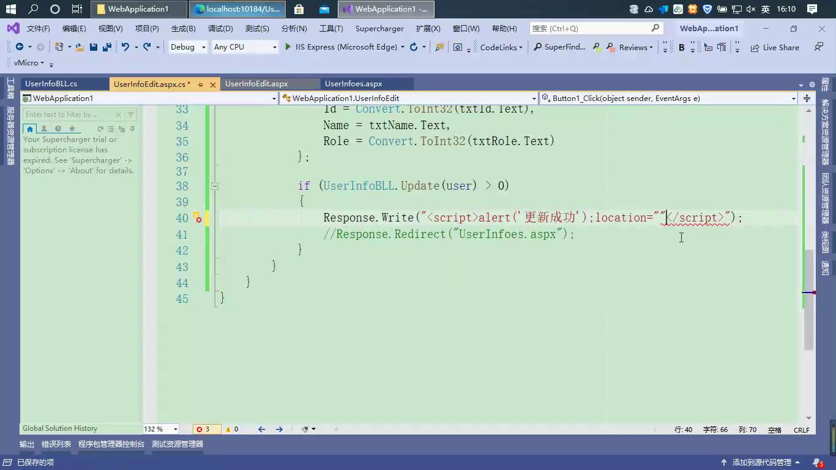The image size is (836, 470).
Task: Click the Save All icon
Action: click(107, 47)
